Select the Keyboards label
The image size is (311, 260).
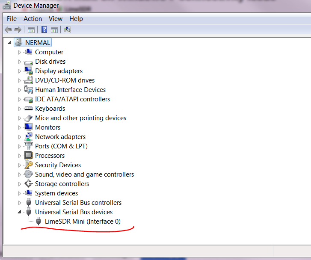pos(50,109)
